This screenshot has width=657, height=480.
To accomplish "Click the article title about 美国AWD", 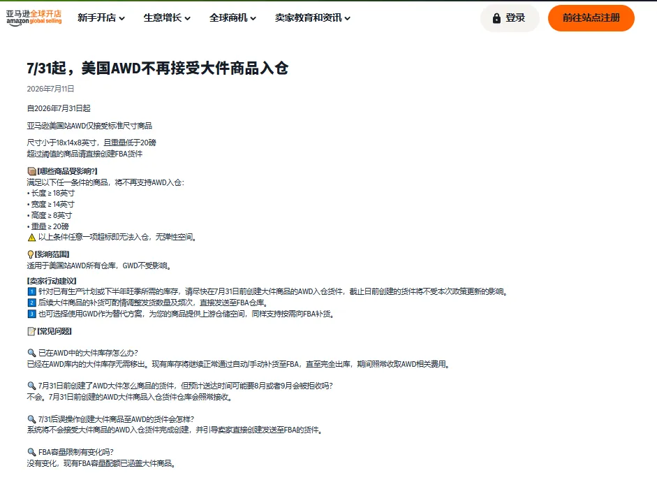I will tap(158, 68).
